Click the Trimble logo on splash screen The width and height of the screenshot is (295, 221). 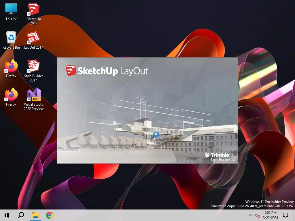[x=217, y=155]
